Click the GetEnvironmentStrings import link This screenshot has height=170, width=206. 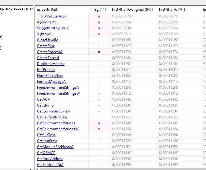click(56, 123)
